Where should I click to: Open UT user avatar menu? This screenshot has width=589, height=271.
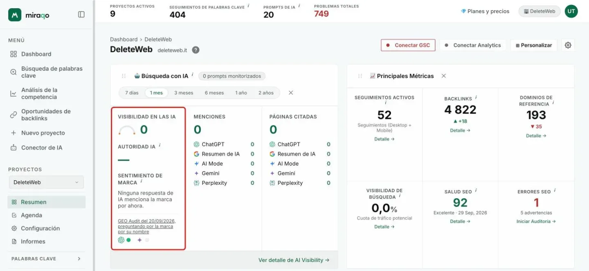[571, 11]
